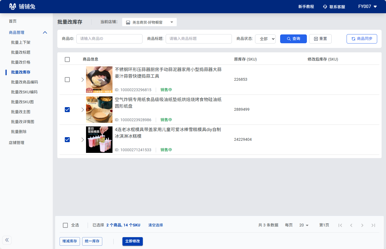Image resolution: width=386 pixels, height=249 pixels.
Task: Go to the first page icon
Action: tap(340, 225)
